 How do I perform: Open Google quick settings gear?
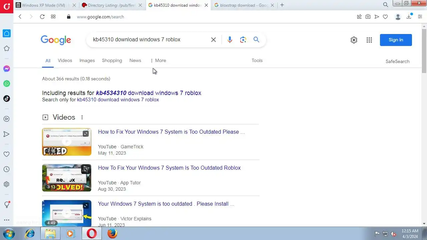click(x=354, y=40)
